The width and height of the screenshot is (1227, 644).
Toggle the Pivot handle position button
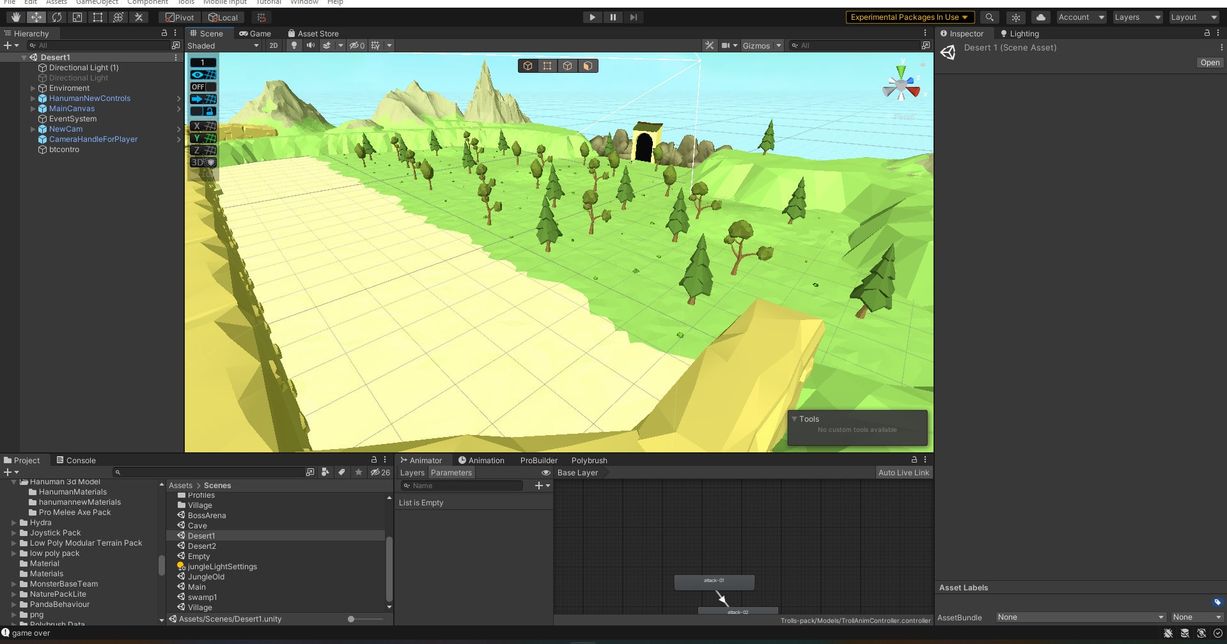tap(180, 17)
